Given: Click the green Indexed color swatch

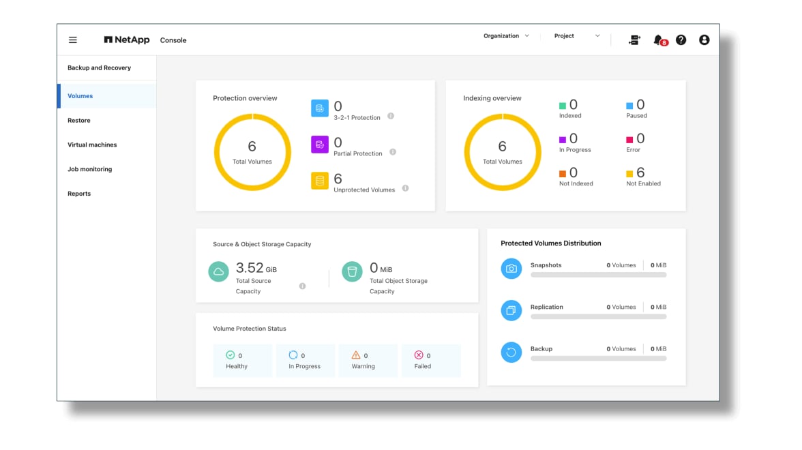Looking at the screenshot, I should pyautogui.click(x=563, y=106).
